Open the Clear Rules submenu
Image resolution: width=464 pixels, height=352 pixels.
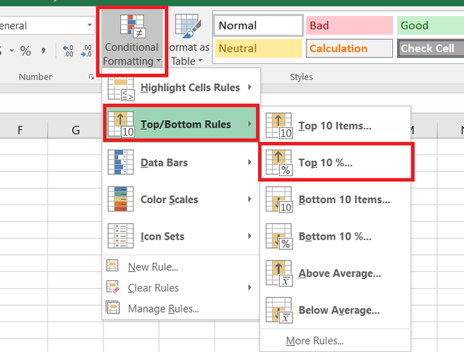click(181, 287)
